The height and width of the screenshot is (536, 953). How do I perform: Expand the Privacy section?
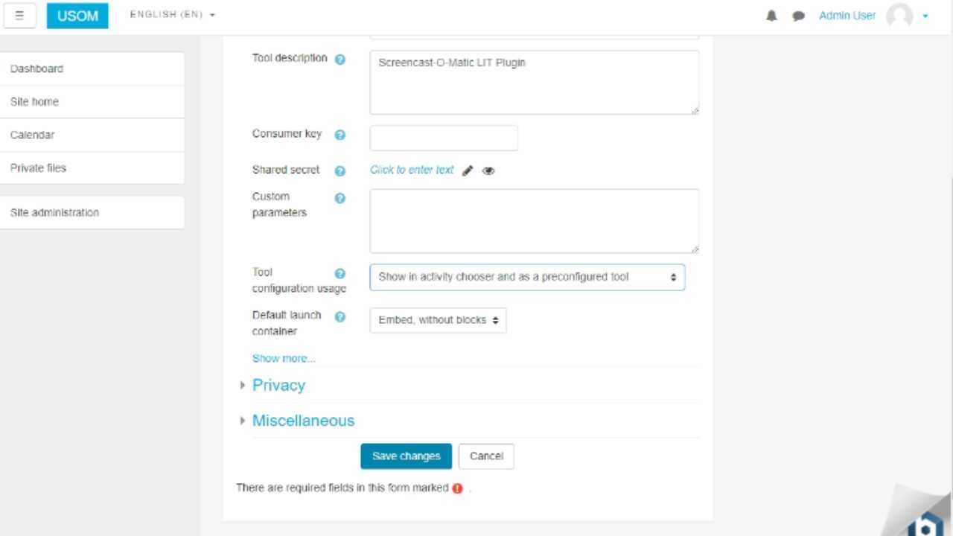[278, 385]
